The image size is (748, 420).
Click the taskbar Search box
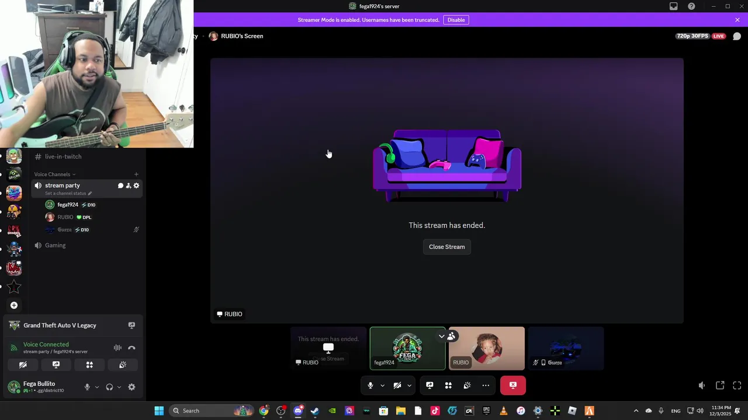(x=212, y=411)
